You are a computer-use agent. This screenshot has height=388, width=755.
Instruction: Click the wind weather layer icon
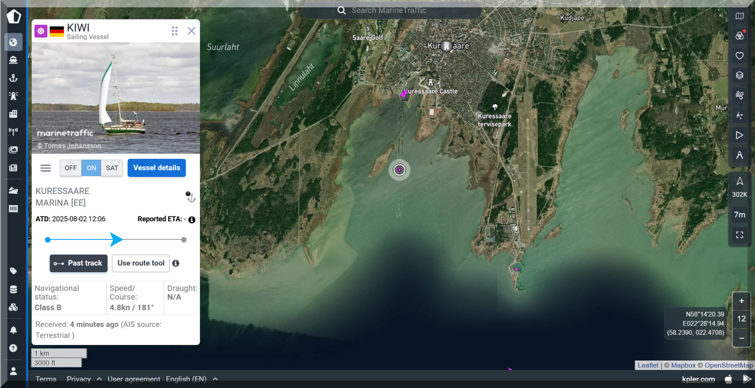pos(739,95)
